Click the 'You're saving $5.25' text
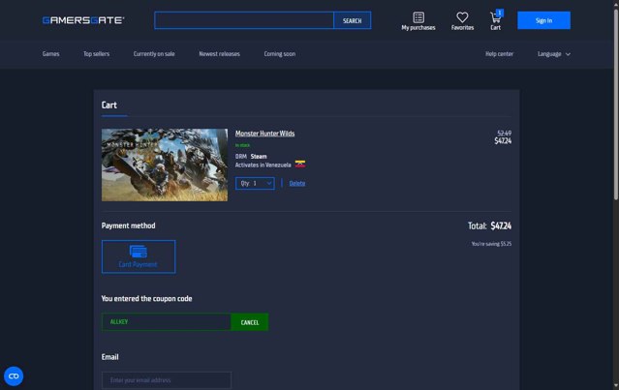The image size is (619, 390). pos(491,244)
